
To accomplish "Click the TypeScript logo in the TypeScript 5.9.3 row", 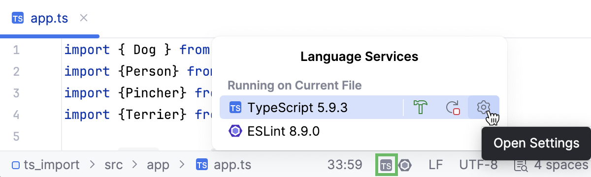I will tap(235, 107).
